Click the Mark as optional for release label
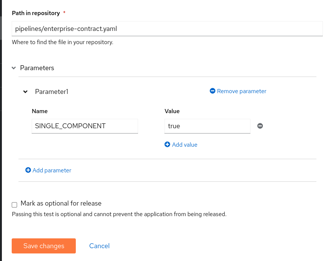Screen dimensions: 330x261 coord(61,203)
